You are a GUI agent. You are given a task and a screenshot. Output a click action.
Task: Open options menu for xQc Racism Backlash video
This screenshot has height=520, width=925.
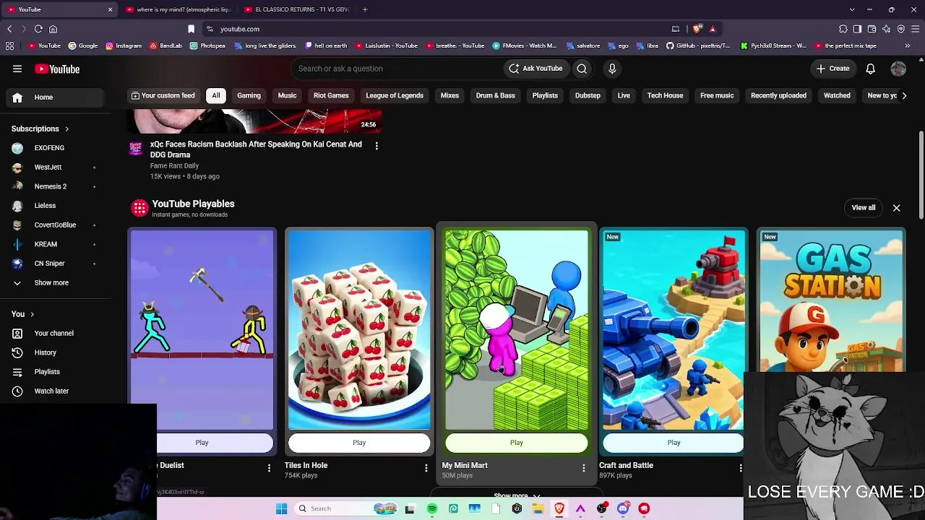point(377,145)
